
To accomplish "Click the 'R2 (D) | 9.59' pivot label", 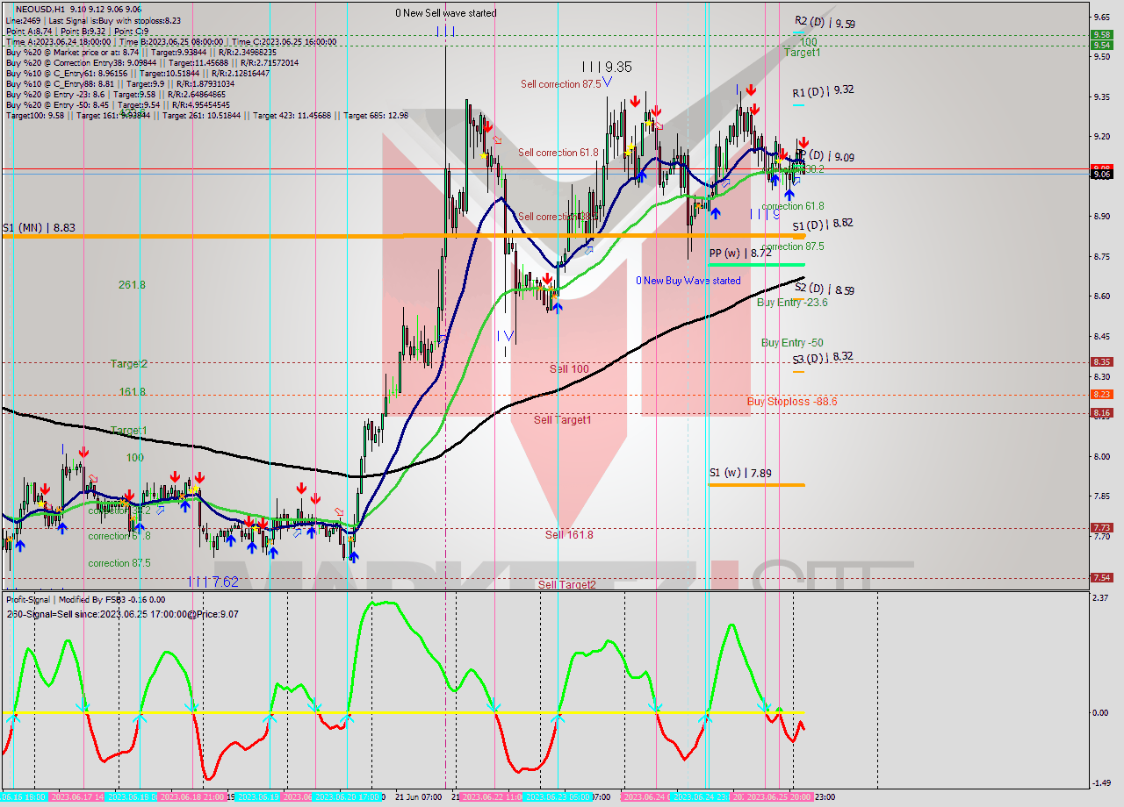I will coord(825,23).
